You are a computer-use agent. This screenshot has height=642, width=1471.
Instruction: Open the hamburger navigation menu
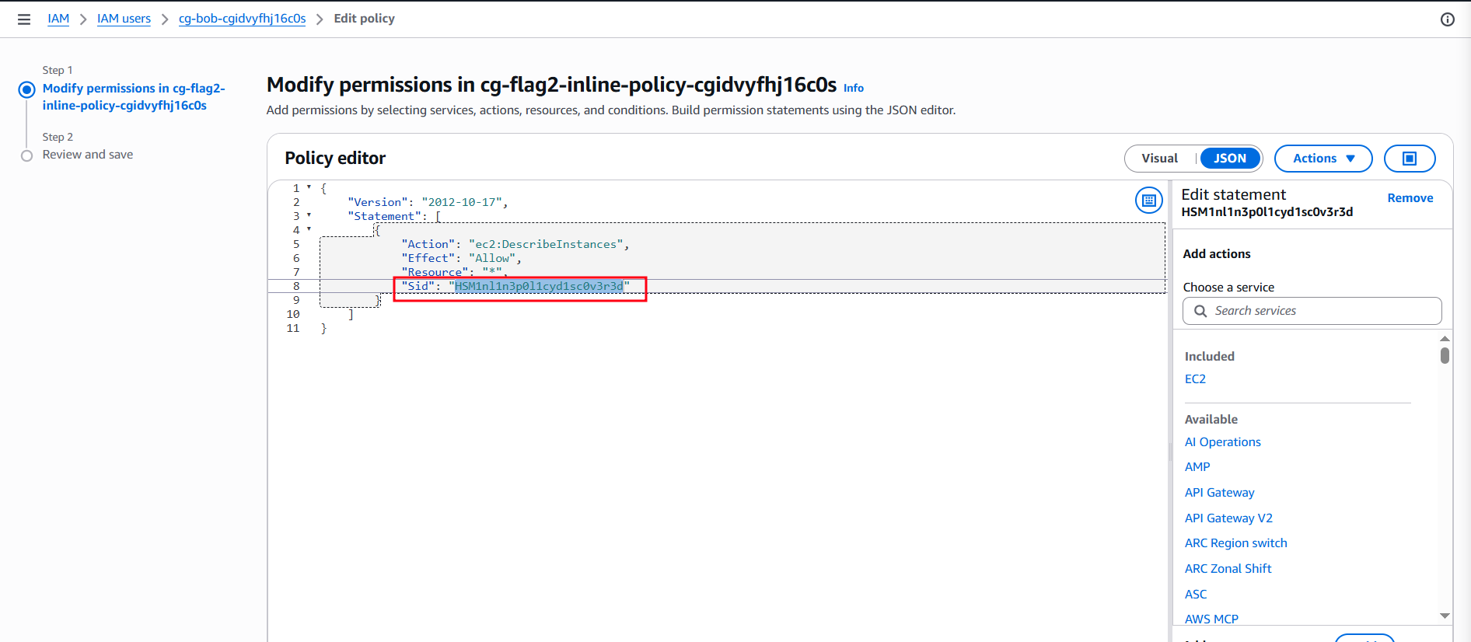click(24, 19)
